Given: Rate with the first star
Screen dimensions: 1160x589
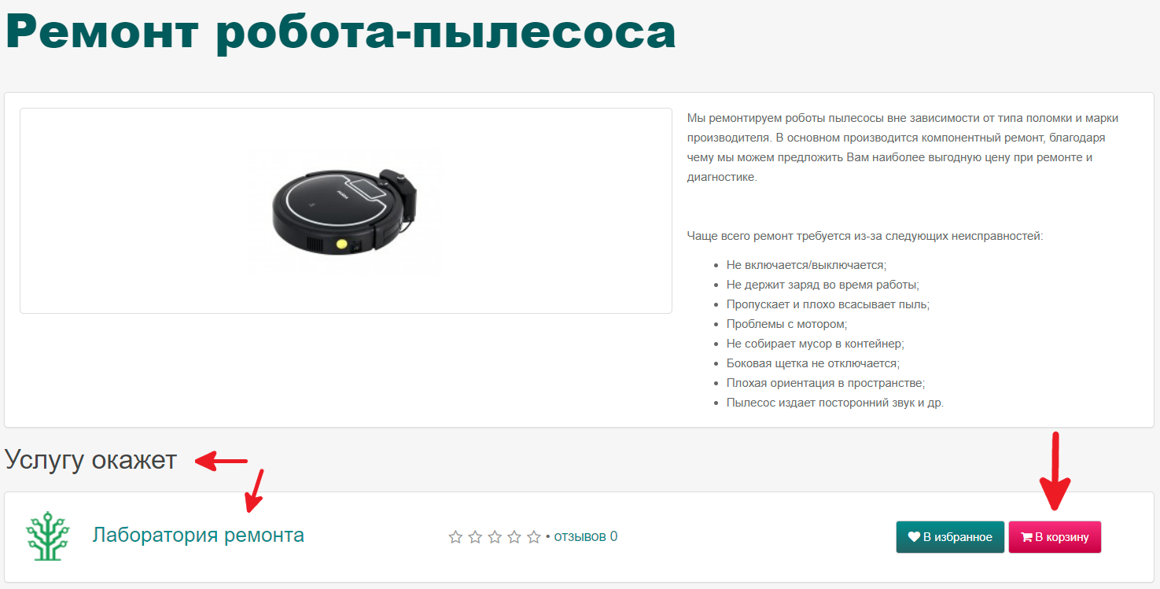Looking at the screenshot, I should tap(455, 537).
